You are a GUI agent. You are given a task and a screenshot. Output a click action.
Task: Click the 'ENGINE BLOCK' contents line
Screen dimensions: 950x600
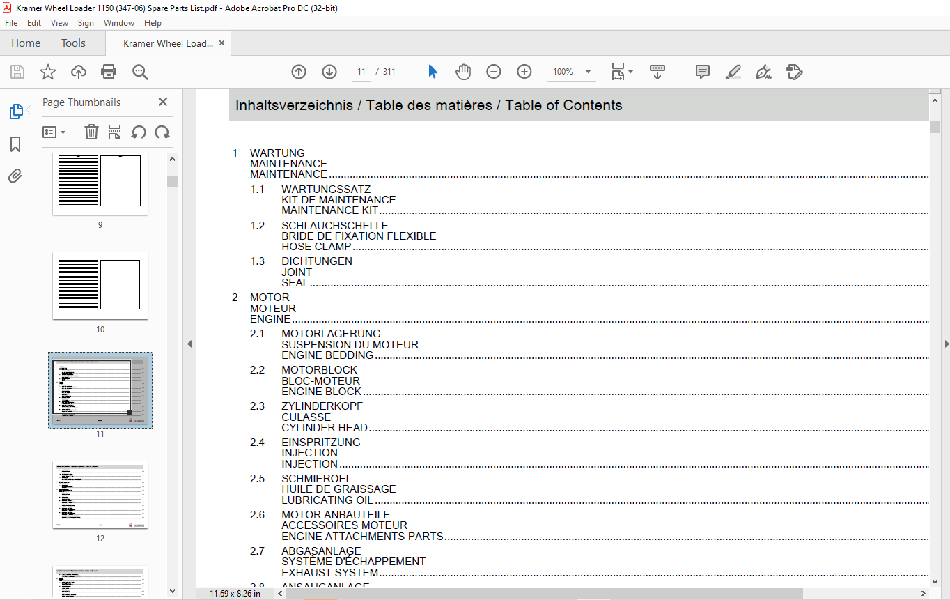tap(321, 392)
